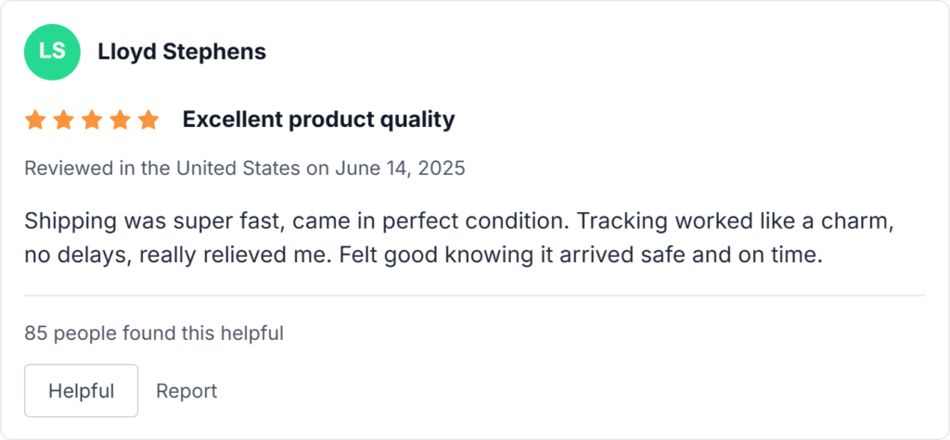Click the '85 people found this helpful' text

[154, 333]
